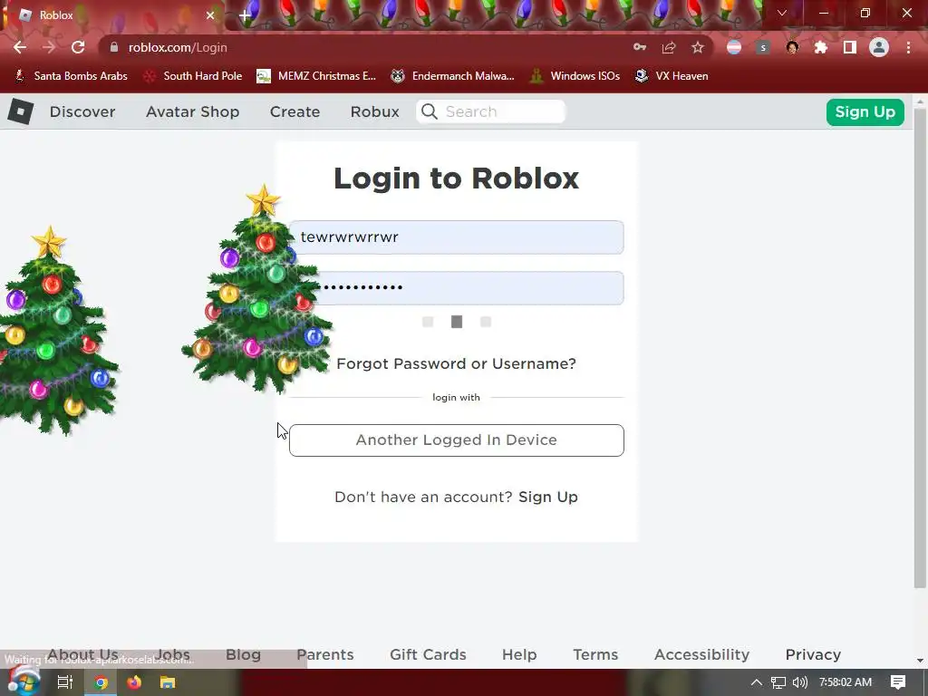Viewport: 928px width, 696px height.
Task: Open the Discover menu item
Action: [82, 111]
